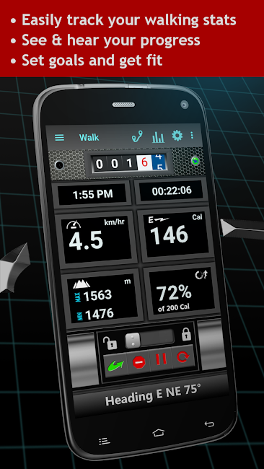Reset the walk with the red circular arrow
This screenshot has height=469, width=264.
click(x=183, y=357)
